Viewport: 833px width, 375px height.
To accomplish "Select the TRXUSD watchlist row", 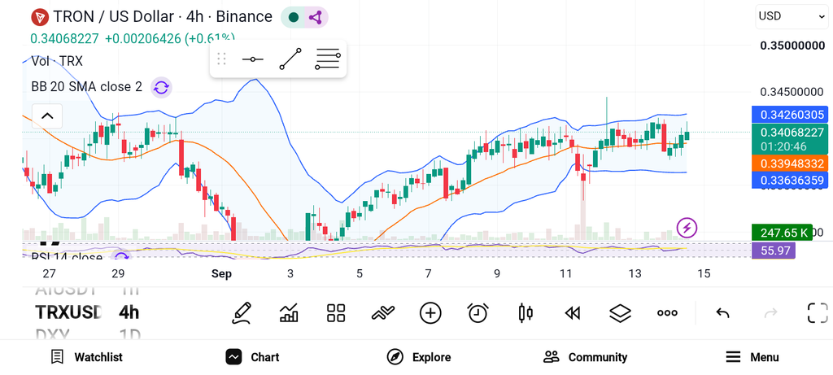I will coord(68,312).
